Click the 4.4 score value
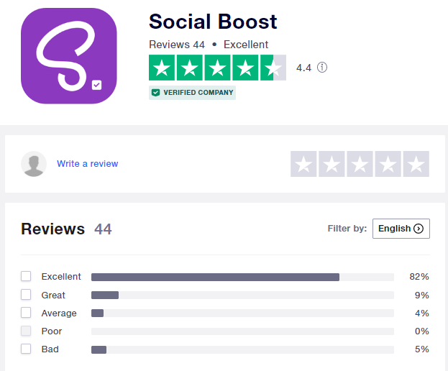The image size is (448, 371). coord(303,68)
